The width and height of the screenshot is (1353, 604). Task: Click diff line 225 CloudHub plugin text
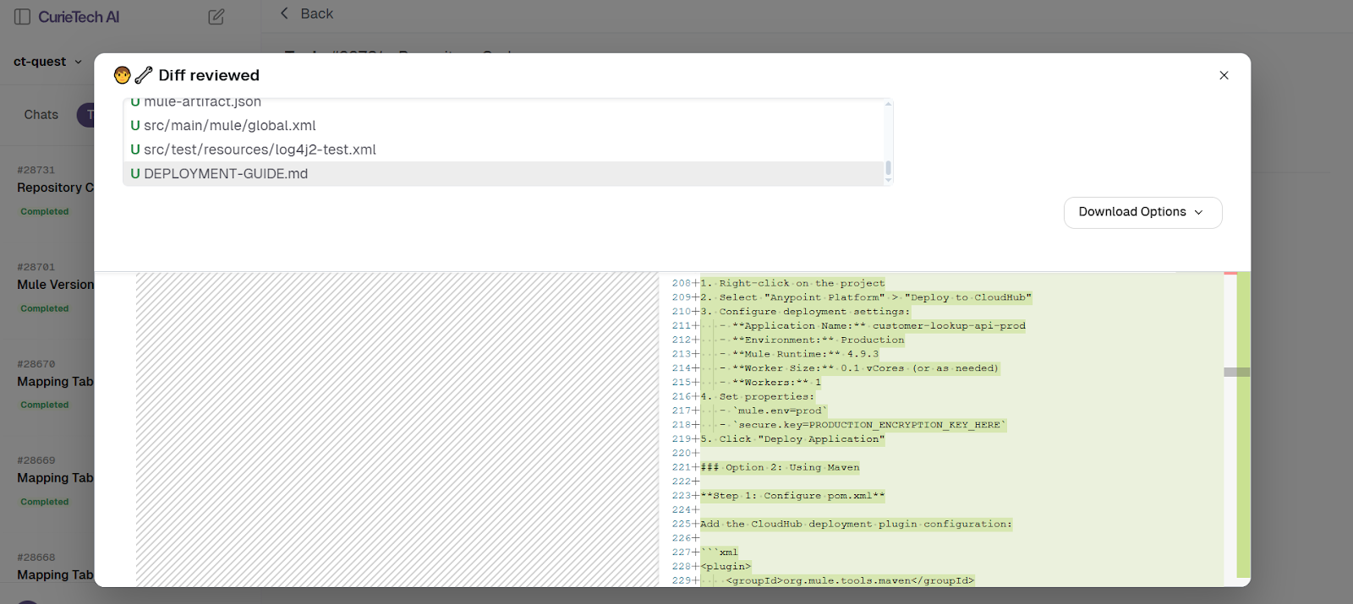[x=856, y=524]
